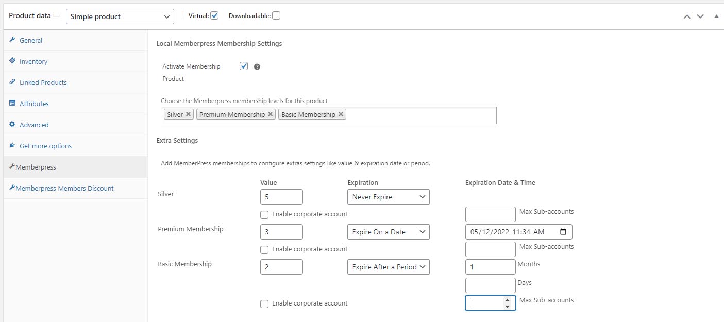Image resolution: width=724 pixels, height=322 pixels.
Task: Edit the Silver value field
Action: click(x=282, y=197)
